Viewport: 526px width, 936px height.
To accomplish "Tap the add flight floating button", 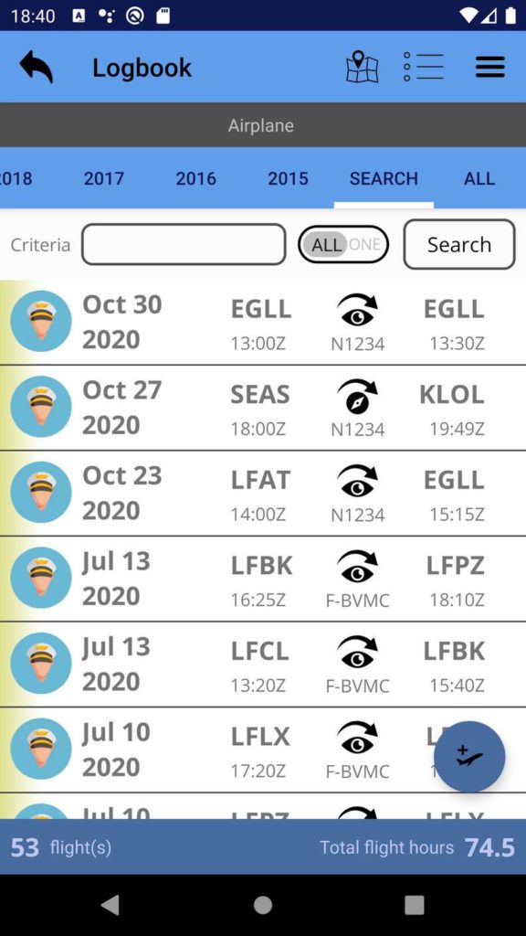I will click(469, 756).
